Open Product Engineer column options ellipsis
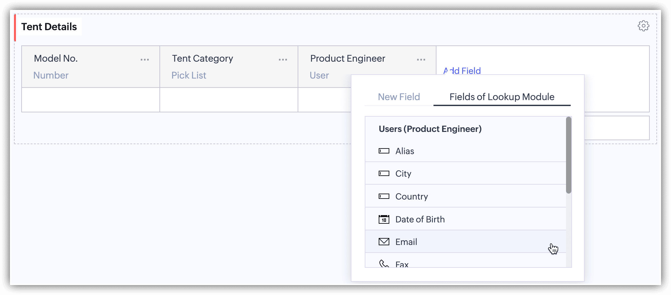Viewport: 671px width, 295px height. [x=421, y=60]
